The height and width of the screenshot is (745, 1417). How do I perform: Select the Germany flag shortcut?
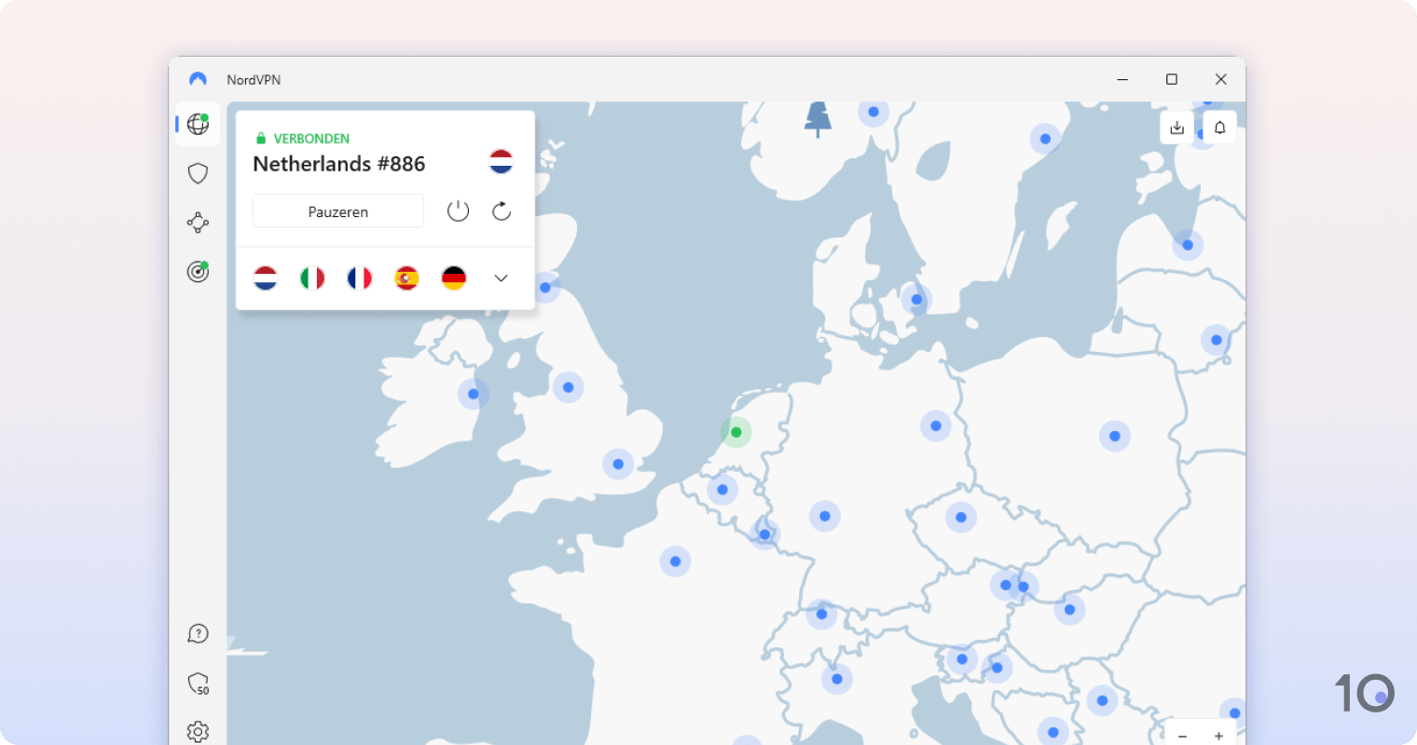pos(453,278)
